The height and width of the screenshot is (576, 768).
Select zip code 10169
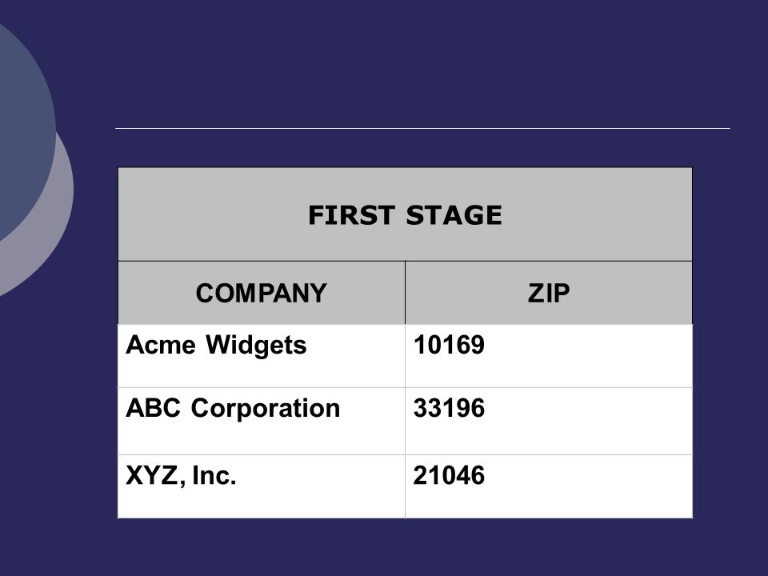[x=449, y=345]
